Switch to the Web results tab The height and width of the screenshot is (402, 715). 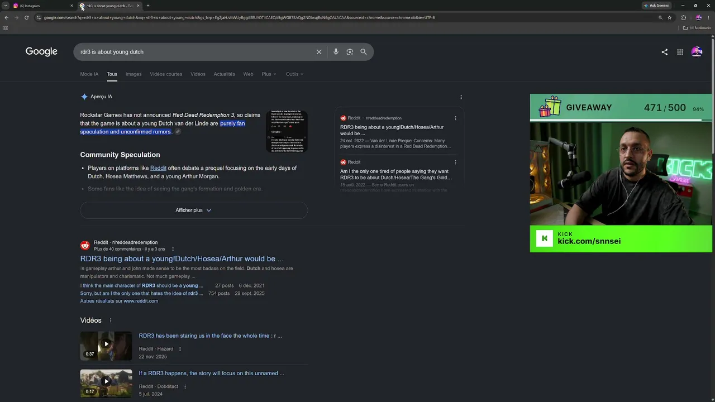(248, 74)
